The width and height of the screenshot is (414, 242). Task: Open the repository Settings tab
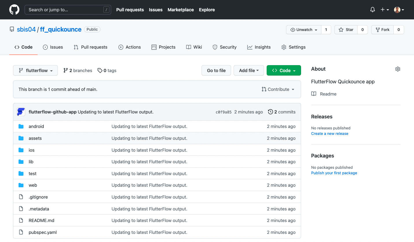[293, 47]
